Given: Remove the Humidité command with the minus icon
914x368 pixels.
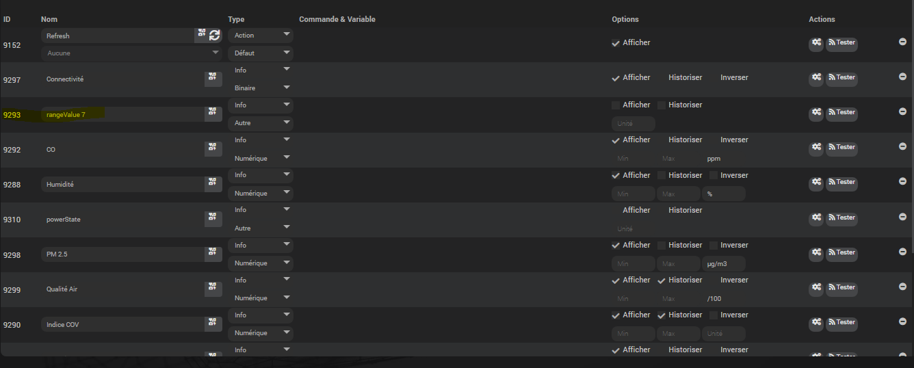Looking at the screenshot, I should tap(902, 181).
